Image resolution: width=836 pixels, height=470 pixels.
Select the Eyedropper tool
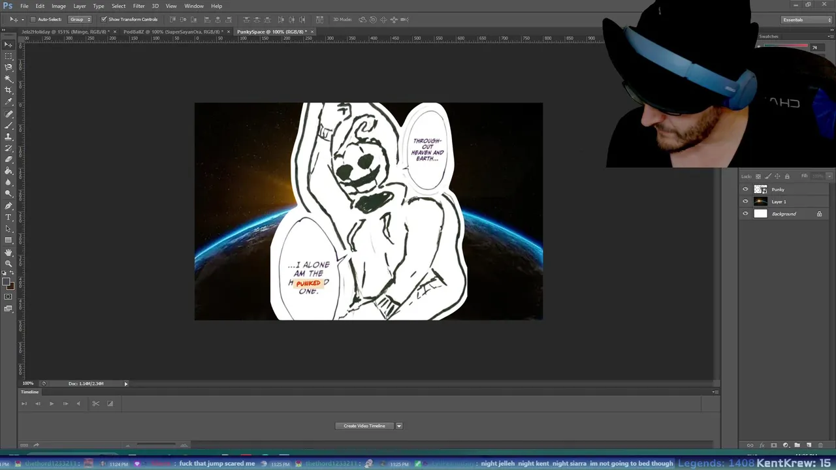click(x=8, y=102)
